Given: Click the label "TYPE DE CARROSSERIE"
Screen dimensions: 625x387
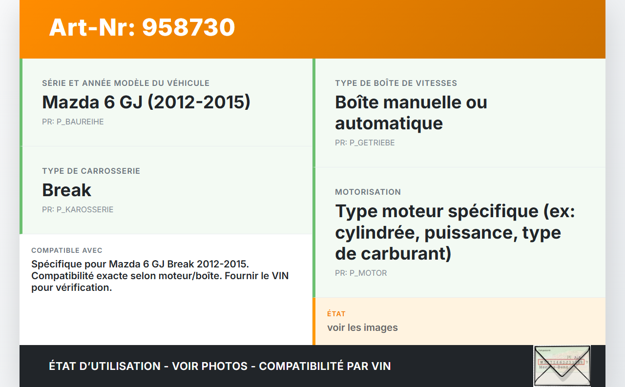Looking at the screenshot, I should 91,171.
